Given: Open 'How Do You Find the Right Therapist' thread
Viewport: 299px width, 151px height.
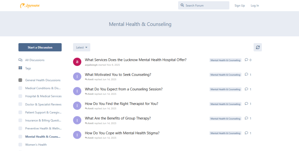Looking at the screenshot, I should (x=121, y=104).
